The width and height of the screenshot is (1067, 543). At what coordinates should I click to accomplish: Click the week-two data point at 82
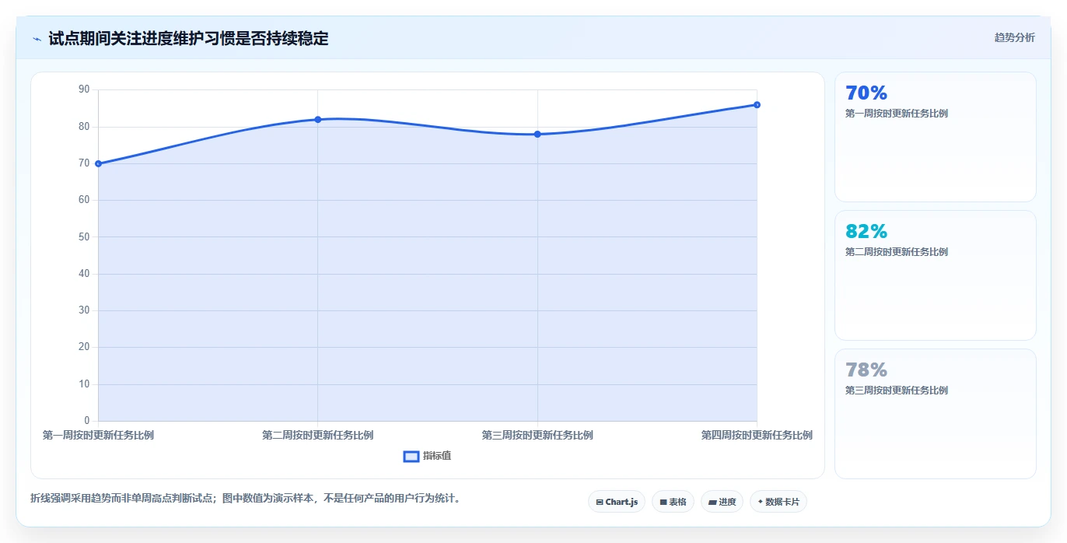318,119
